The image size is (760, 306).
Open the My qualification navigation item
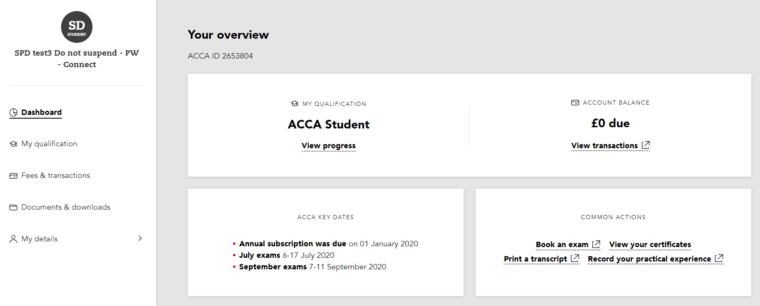(49, 143)
